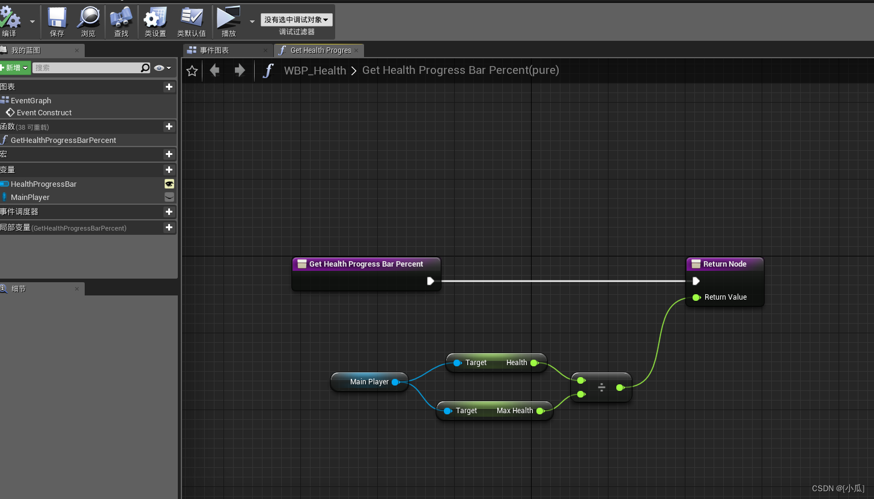This screenshot has height=499, width=874.
Task: Open 类设置 class settings
Action: tap(155, 22)
